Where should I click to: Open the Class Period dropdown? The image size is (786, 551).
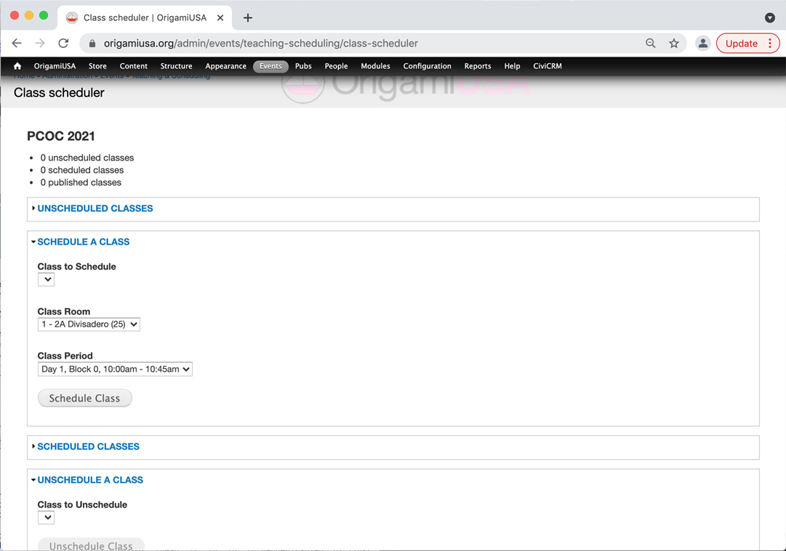pyautogui.click(x=115, y=370)
